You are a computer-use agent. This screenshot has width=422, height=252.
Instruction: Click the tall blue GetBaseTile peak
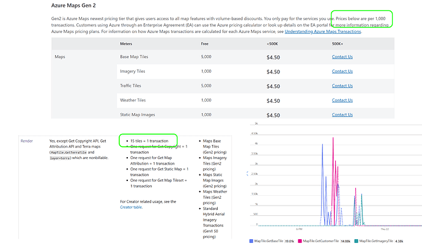(322, 146)
